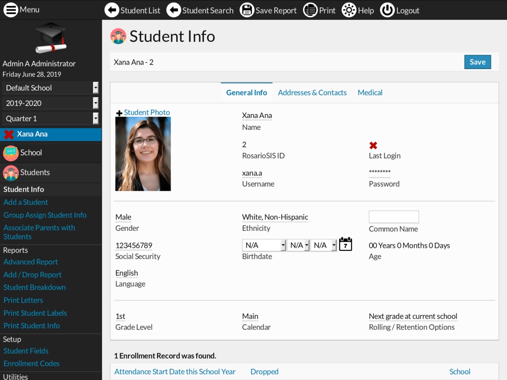Click the Student List back arrow icon
Screen dimensions: 507x380
[x=112, y=10]
